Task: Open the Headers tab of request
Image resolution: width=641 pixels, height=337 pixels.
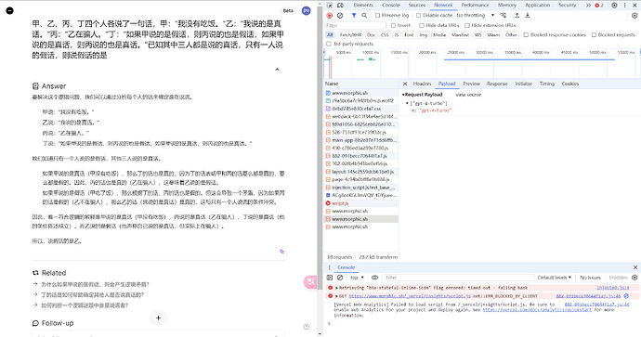Action: pos(423,84)
